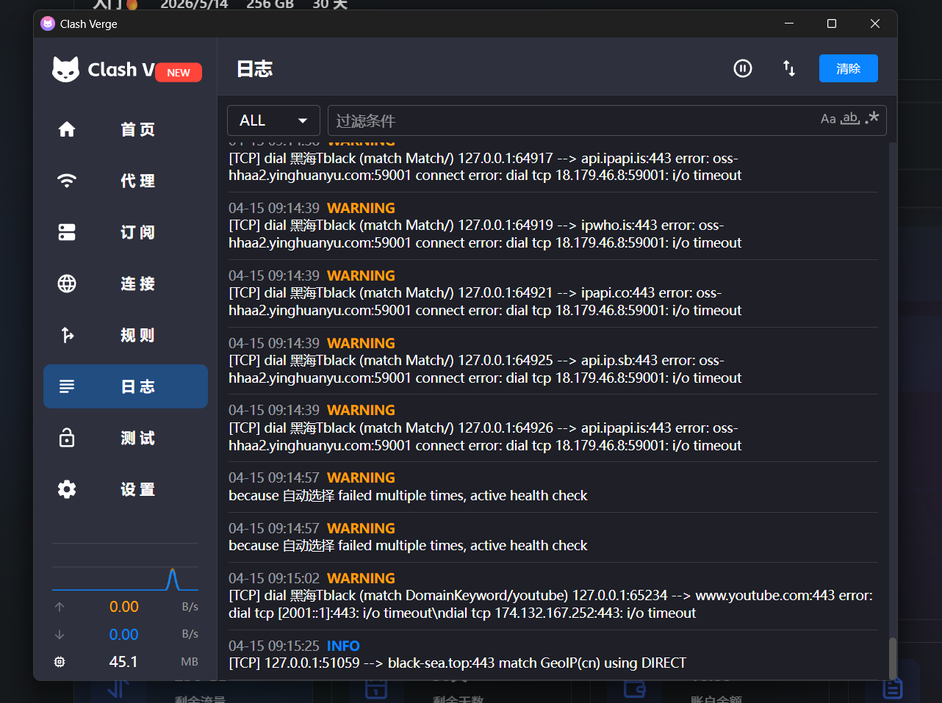Screen dimensions: 942x703
Task: Focus the 过滤条件 filter input field
Action: click(x=573, y=120)
